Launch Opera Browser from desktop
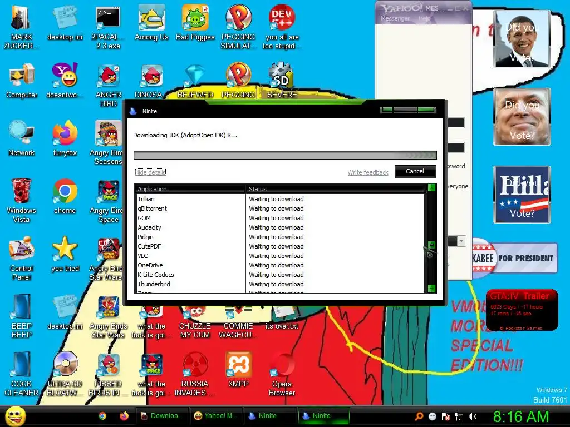 282,374
